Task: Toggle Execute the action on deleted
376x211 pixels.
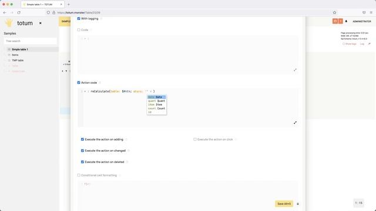Action: [82, 162]
